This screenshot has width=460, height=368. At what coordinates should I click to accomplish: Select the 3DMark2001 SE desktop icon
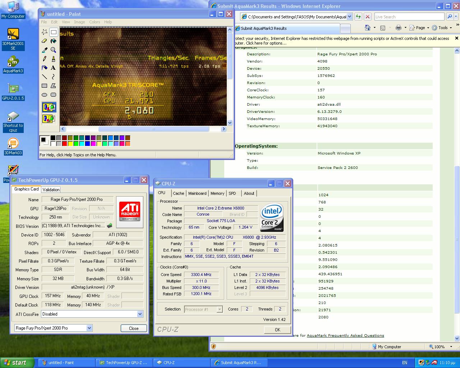click(x=13, y=39)
